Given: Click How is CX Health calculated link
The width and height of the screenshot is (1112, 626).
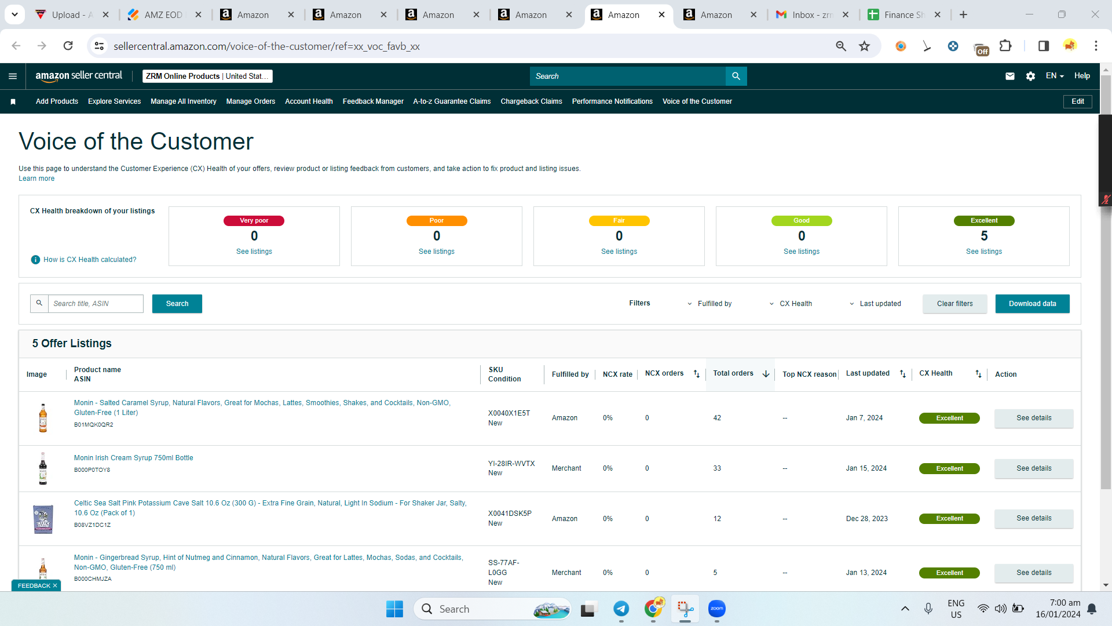Looking at the screenshot, I should pos(90,260).
